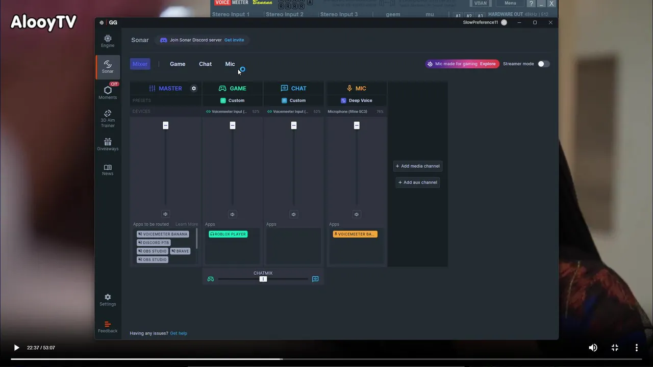Mute the Master channel speaker icon
Image resolution: width=653 pixels, height=367 pixels.
coord(165,214)
